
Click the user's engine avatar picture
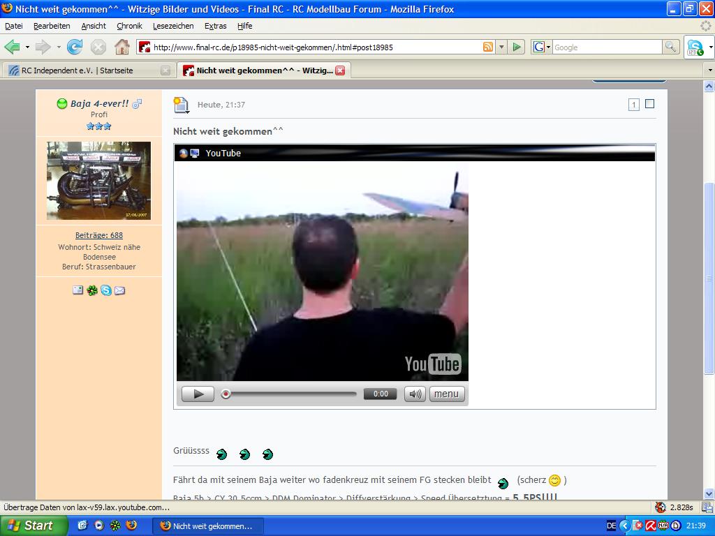pos(98,181)
